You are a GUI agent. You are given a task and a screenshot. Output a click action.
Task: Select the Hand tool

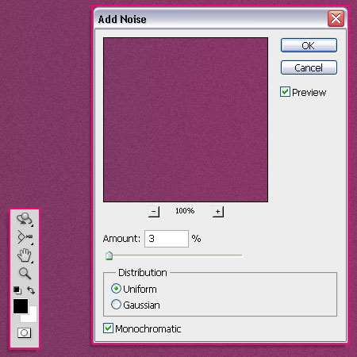[25, 255]
